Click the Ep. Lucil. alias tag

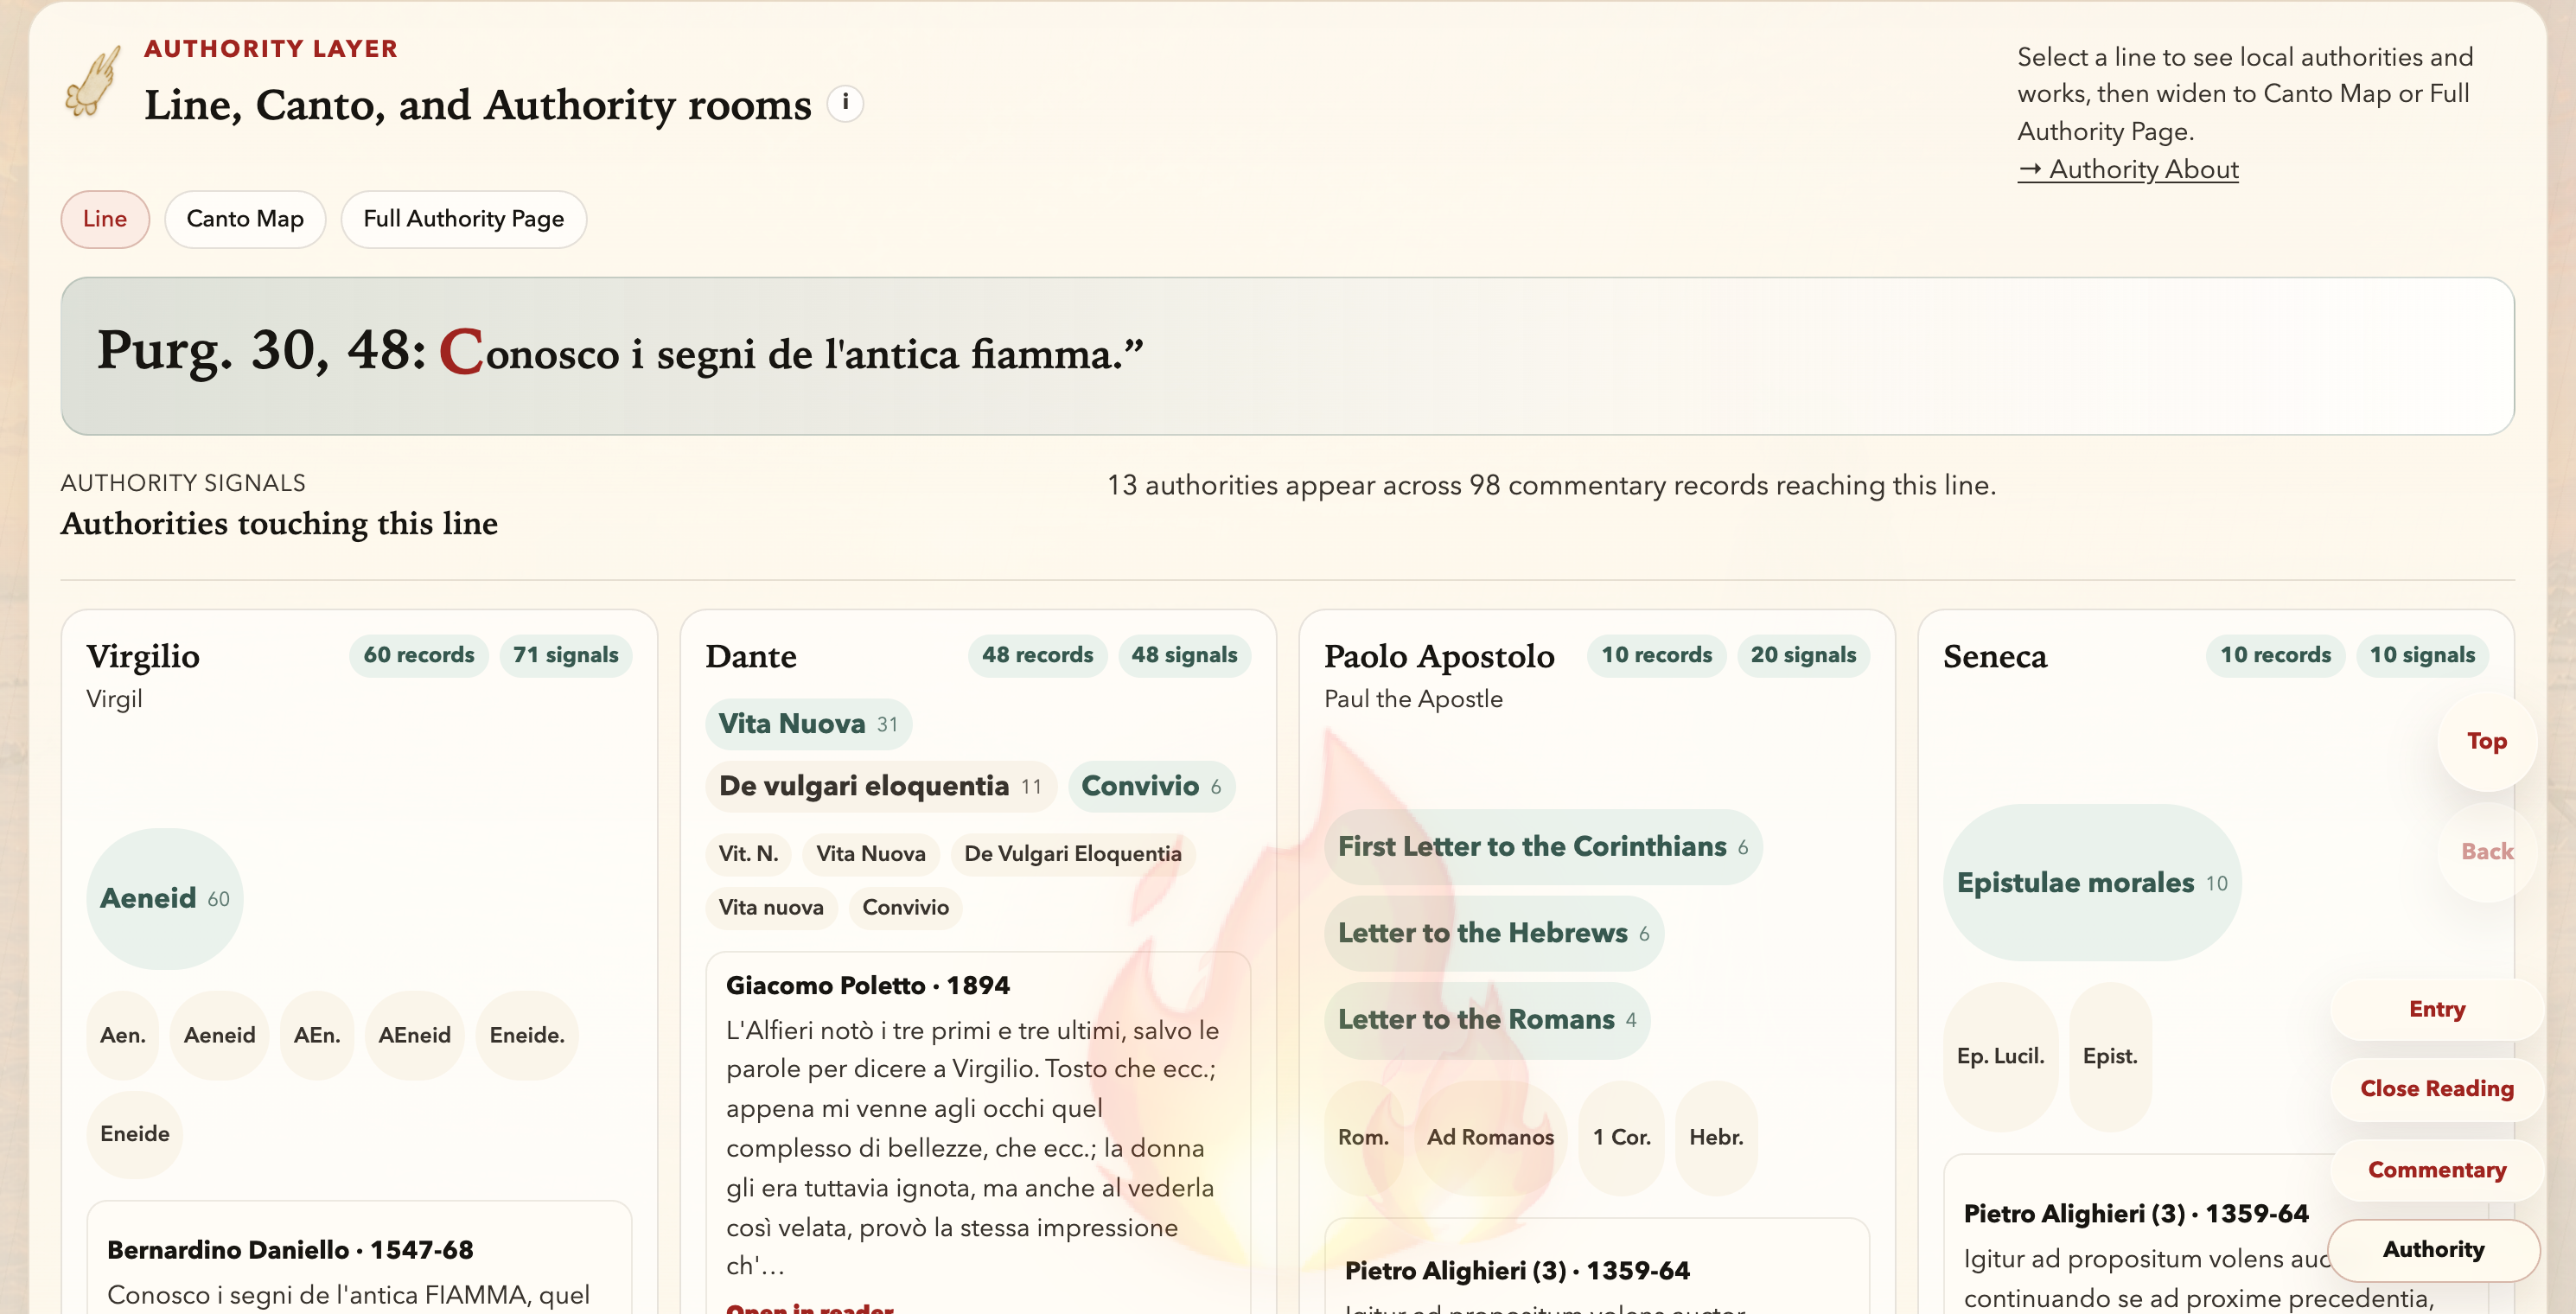pyautogui.click(x=2001, y=1057)
